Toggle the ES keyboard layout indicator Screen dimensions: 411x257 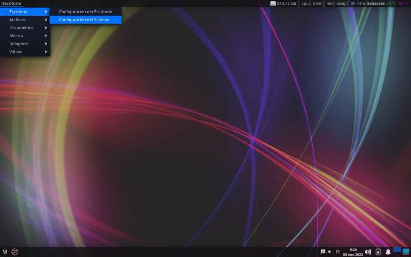[x=338, y=252]
